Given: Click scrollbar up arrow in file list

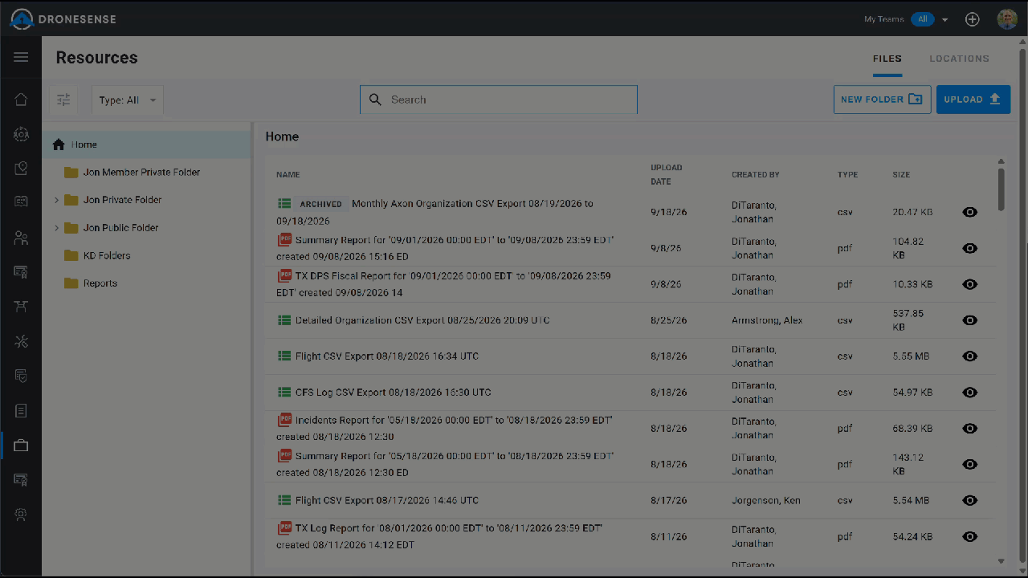Looking at the screenshot, I should 1001,161.
